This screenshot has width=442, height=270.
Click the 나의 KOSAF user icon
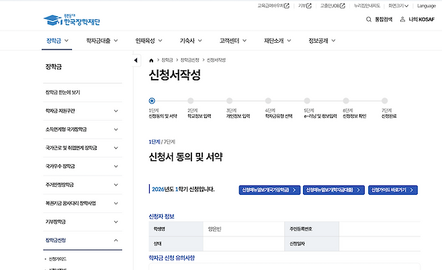[x=402, y=19]
